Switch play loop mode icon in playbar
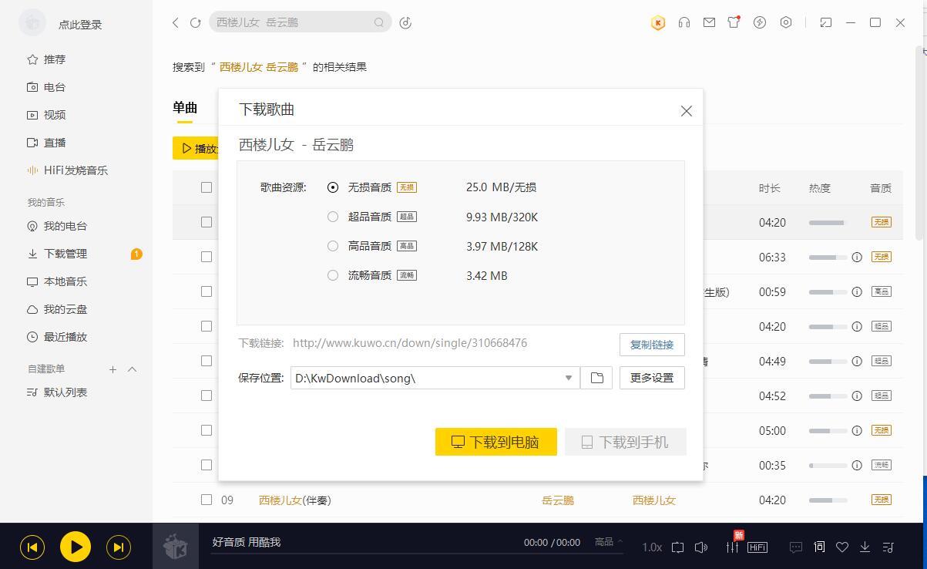The width and height of the screenshot is (927, 569). [677, 547]
